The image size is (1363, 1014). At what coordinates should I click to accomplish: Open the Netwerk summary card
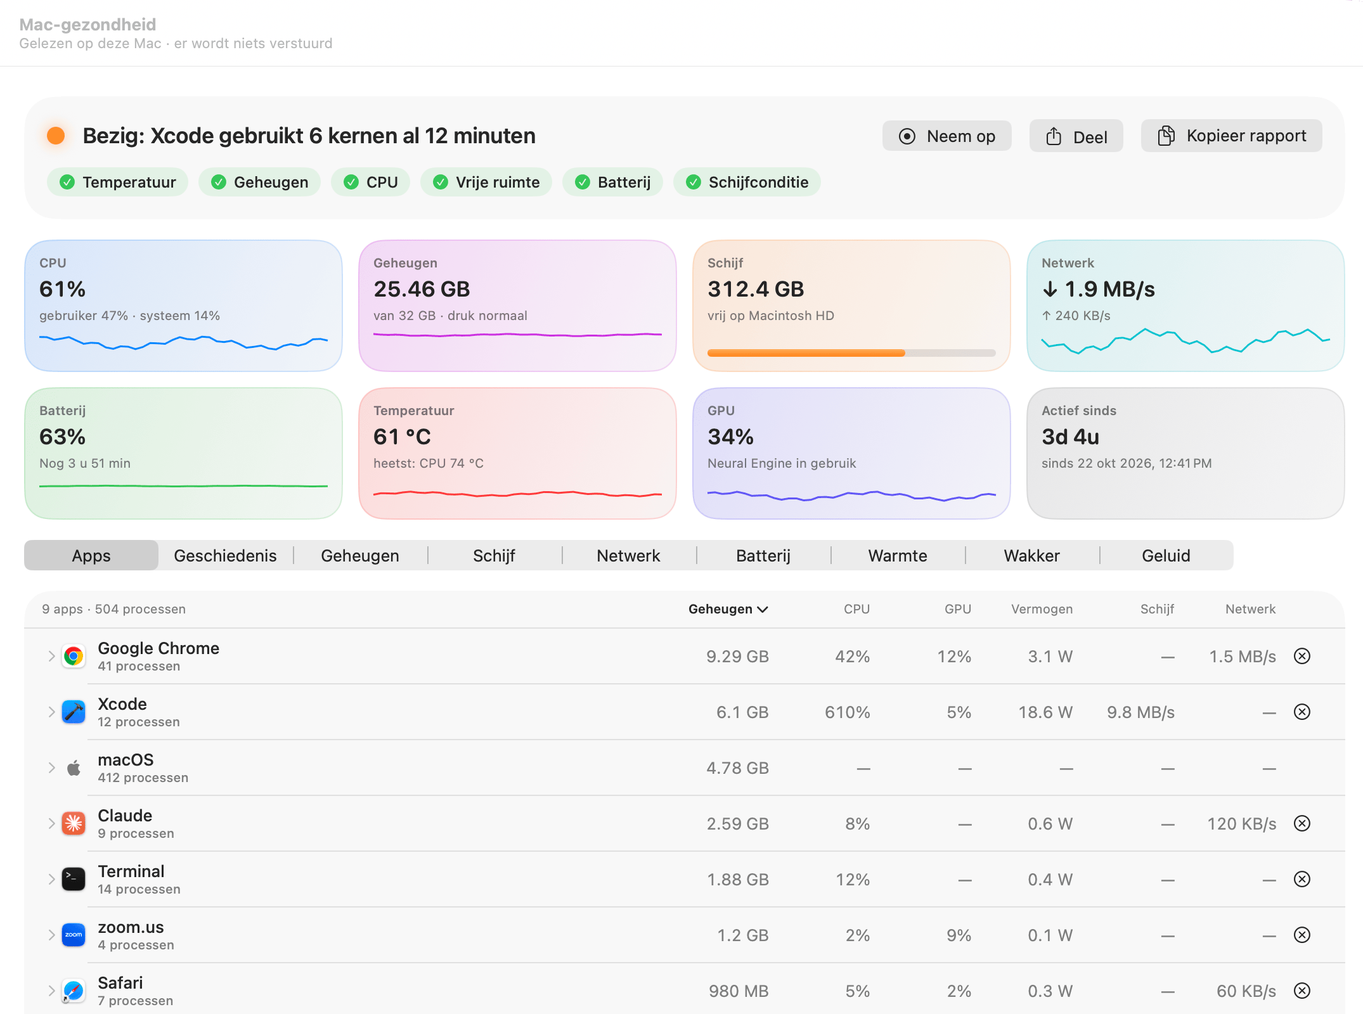[x=1185, y=305]
